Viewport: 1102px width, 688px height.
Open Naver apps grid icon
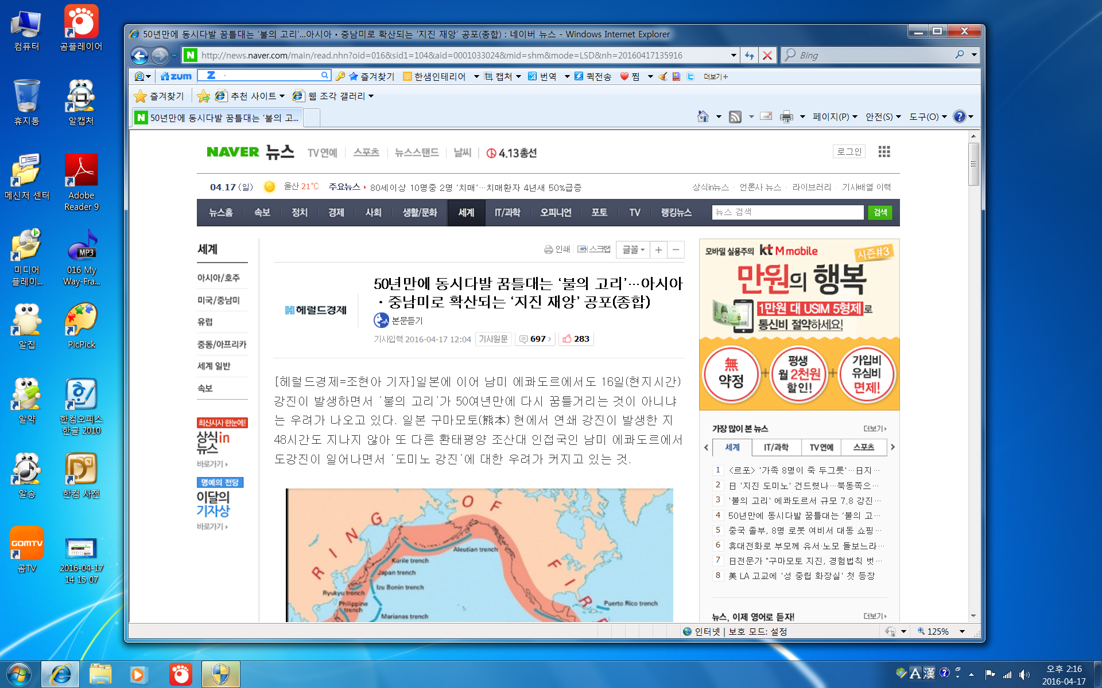click(884, 151)
